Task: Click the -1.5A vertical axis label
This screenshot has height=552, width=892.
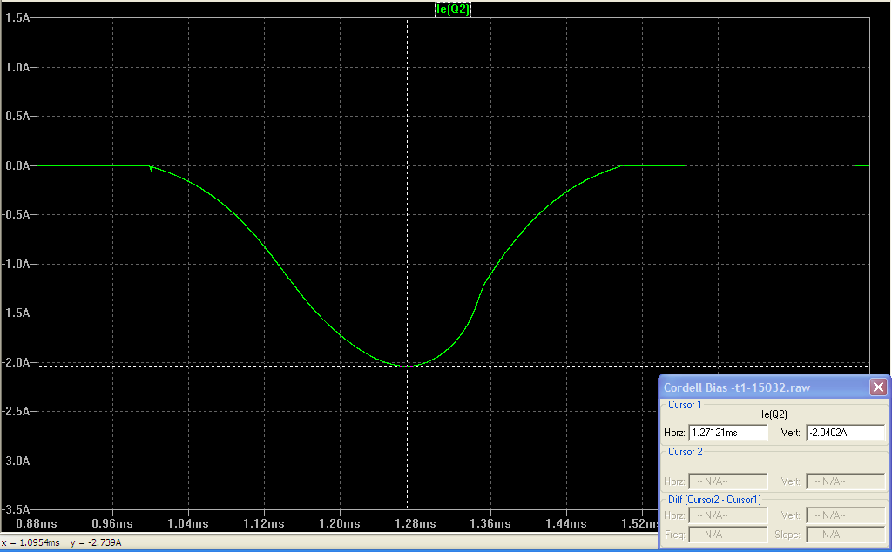Action: (x=16, y=313)
